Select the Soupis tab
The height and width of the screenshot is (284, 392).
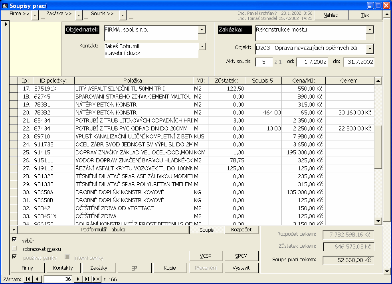[x=207, y=230]
